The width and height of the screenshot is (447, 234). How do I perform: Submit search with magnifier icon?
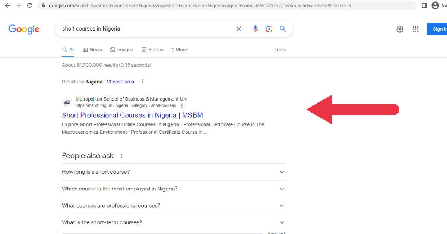(x=283, y=29)
